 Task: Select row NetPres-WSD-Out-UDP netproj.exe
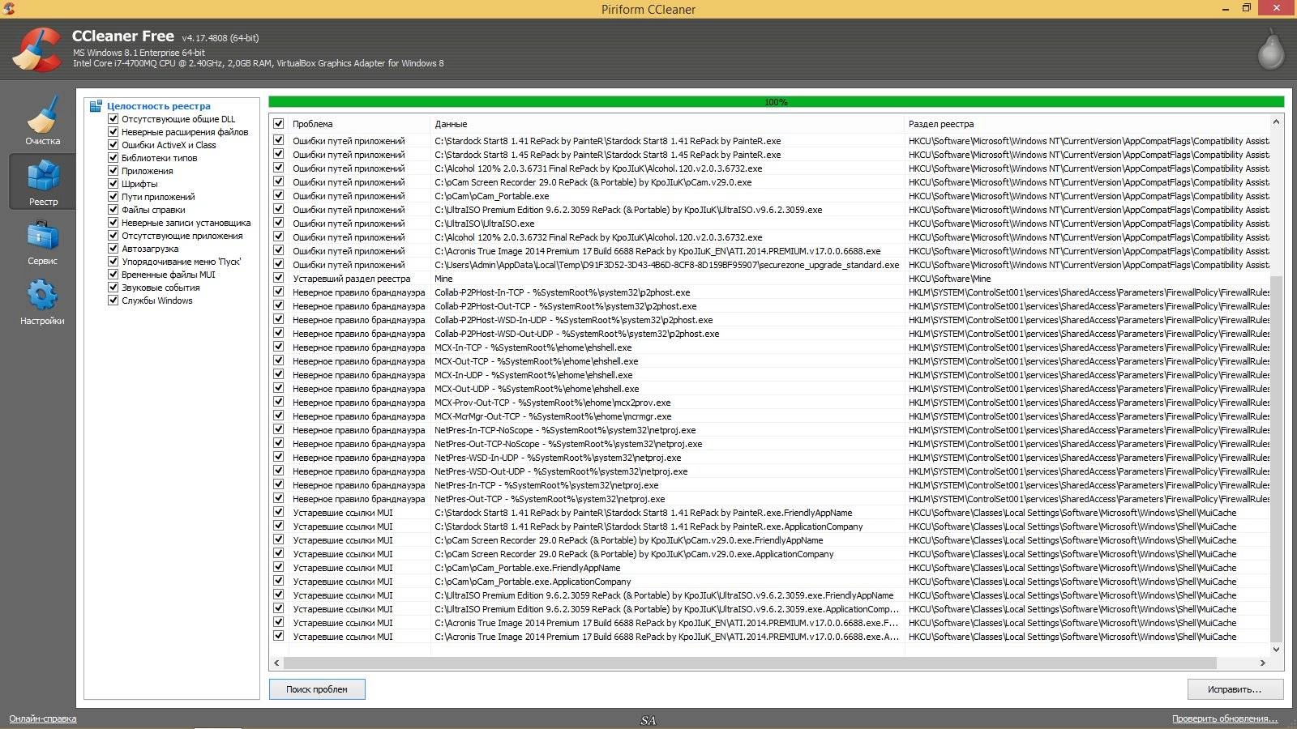click(770, 471)
